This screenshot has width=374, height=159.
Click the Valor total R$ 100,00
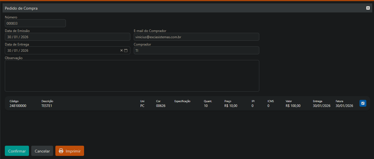(x=293, y=106)
